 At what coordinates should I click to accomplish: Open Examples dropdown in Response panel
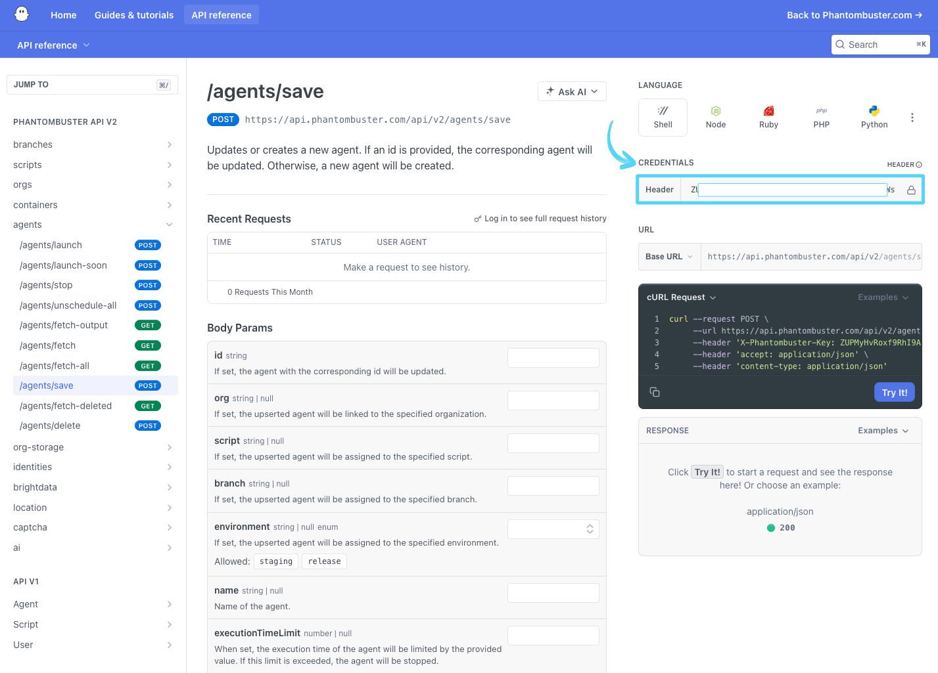click(x=883, y=431)
